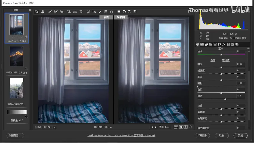Open the HSL adjustments tab
The image size is (254, 143).
(211, 44)
